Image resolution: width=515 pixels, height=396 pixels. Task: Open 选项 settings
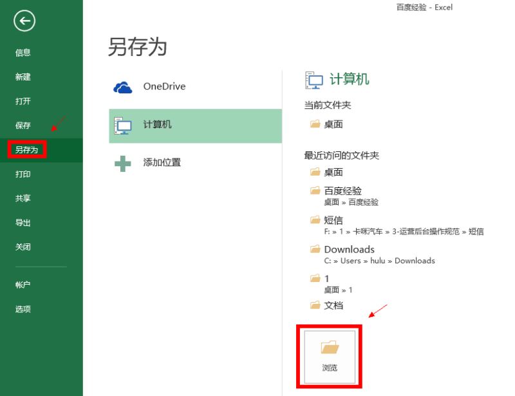(x=23, y=309)
